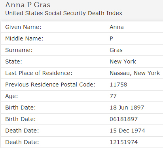Click the Middle Name value P
Screen dimensions: 163x148
coord(111,38)
